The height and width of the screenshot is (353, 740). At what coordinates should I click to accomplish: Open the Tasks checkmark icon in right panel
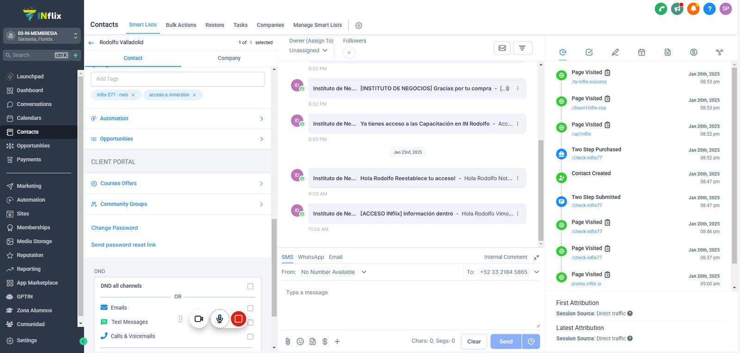(x=589, y=52)
